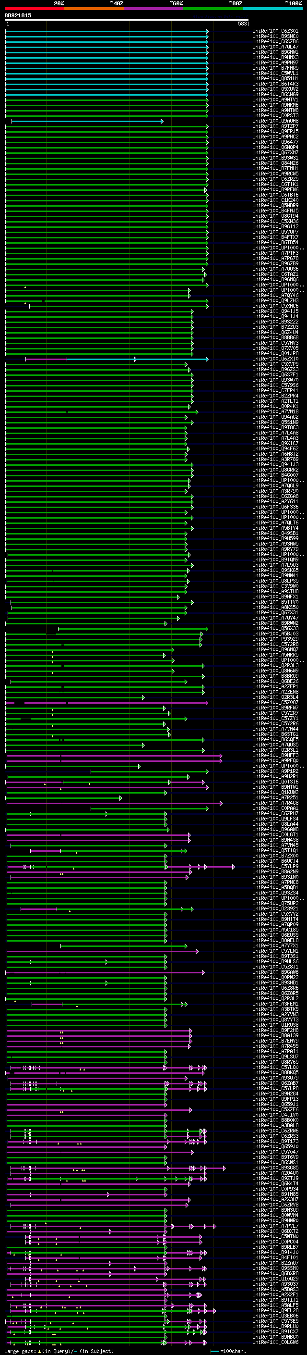Click the purple ~60% identity legend segment

click(154, 9)
